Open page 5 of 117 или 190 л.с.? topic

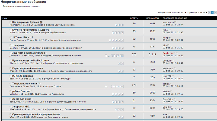tap(122, 41)
